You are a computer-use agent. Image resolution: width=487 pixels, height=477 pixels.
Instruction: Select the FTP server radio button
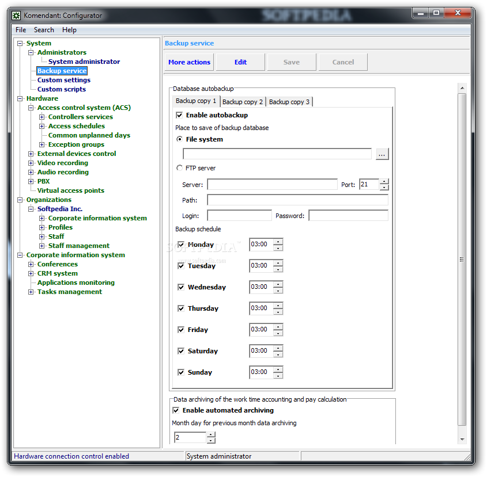(179, 168)
